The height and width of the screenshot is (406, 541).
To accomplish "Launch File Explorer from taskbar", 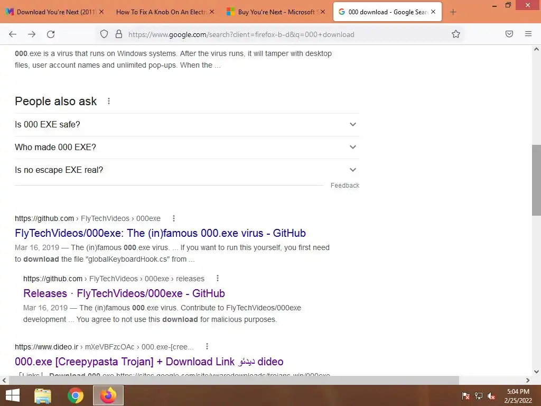I will [x=43, y=395].
